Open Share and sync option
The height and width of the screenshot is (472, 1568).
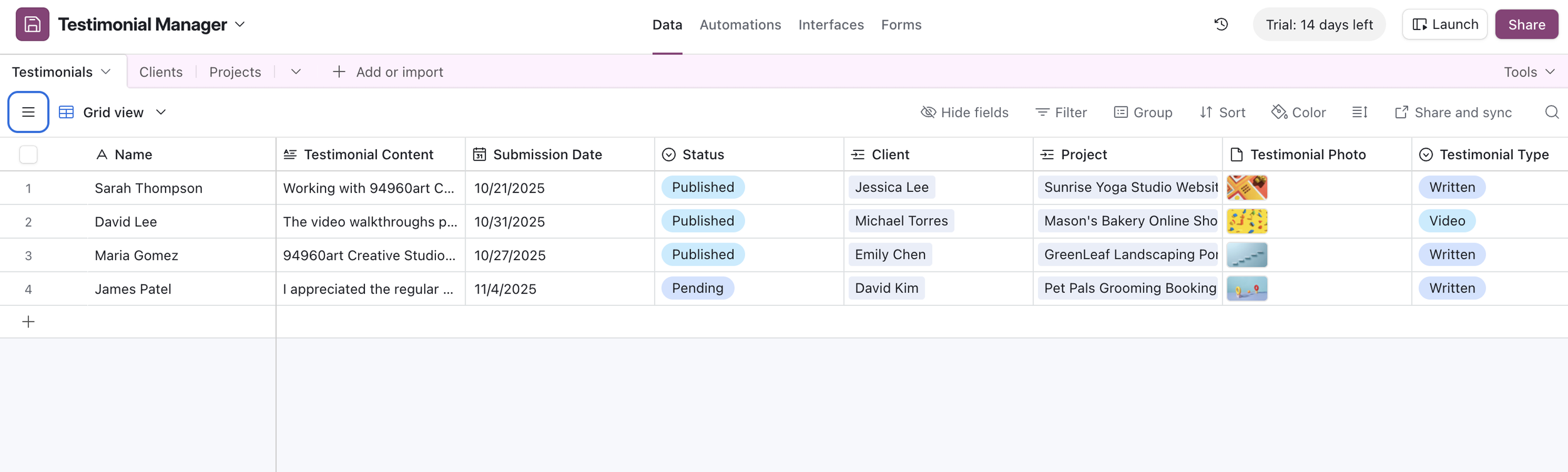pyautogui.click(x=1453, y=112)
